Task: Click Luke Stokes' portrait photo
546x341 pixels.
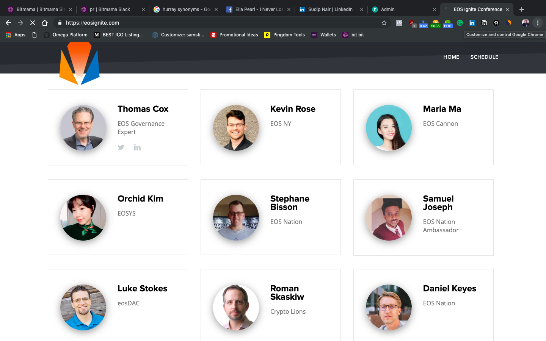Action: tap(83, 307)
